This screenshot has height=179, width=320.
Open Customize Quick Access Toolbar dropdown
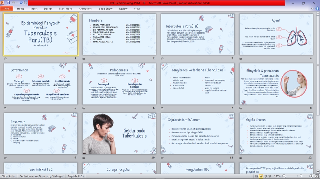coord(26,3)
